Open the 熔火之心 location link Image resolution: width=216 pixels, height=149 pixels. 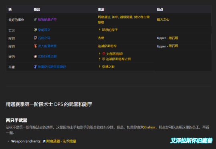tap(163, 20)
